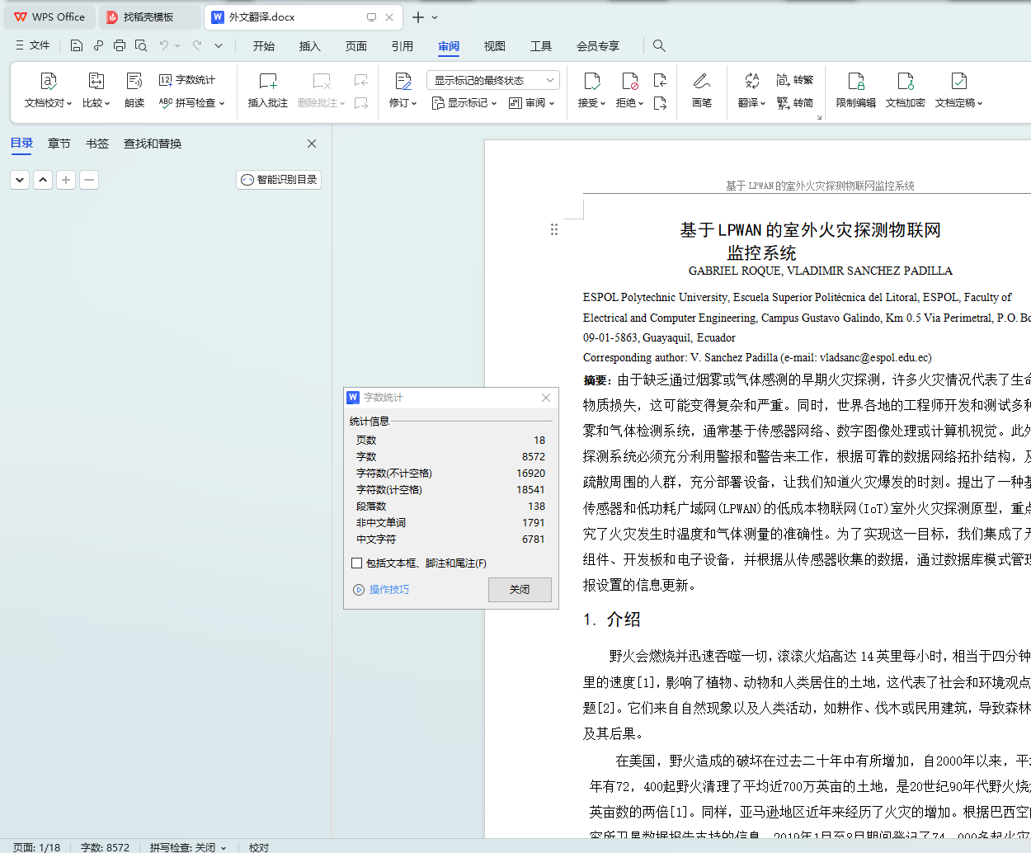This screenshot has height=853, width=1031.
Task: Click the 转繁 convert to traditional icon
Action: click(784, 80)
